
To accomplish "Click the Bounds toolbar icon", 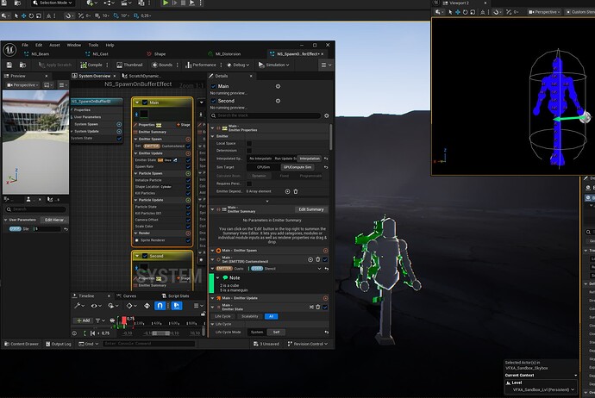I will coord(154,65).
